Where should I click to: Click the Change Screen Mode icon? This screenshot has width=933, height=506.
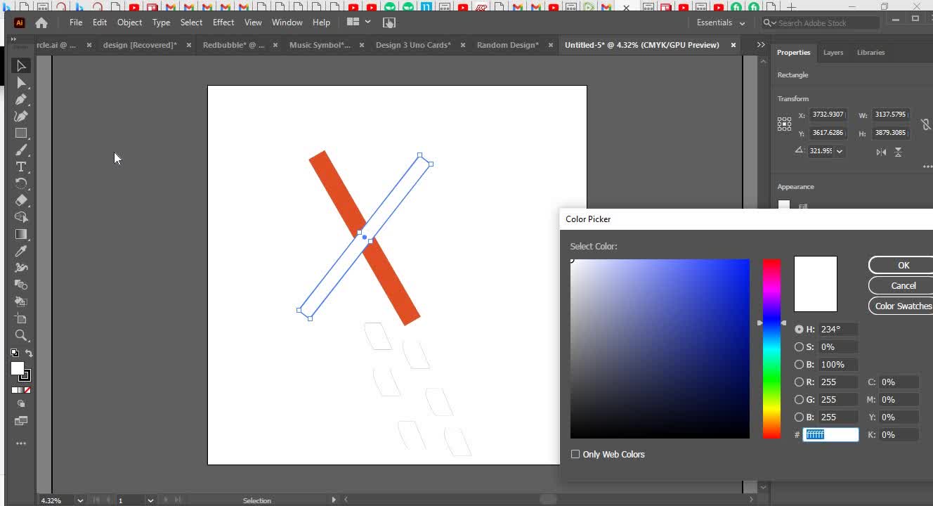pos(21,421)
